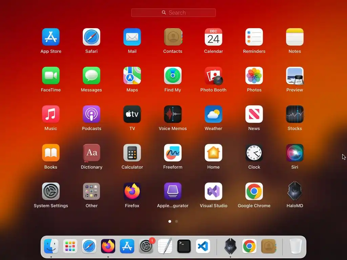Launch Terminal from the Dock
The height and width of the screenshot is (260, 347).
(184, 246)
